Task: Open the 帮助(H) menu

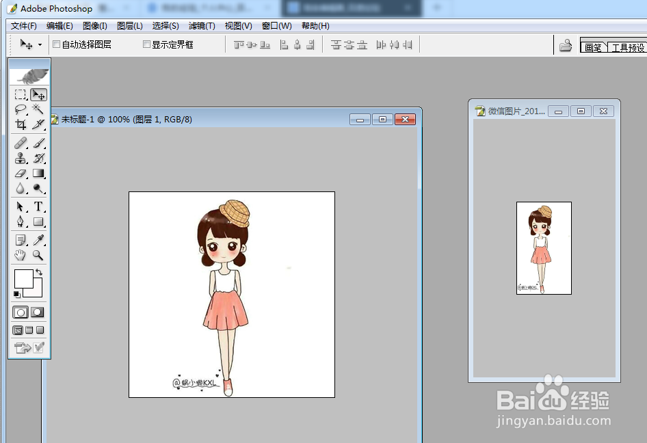Action: (x=315, y=26)
